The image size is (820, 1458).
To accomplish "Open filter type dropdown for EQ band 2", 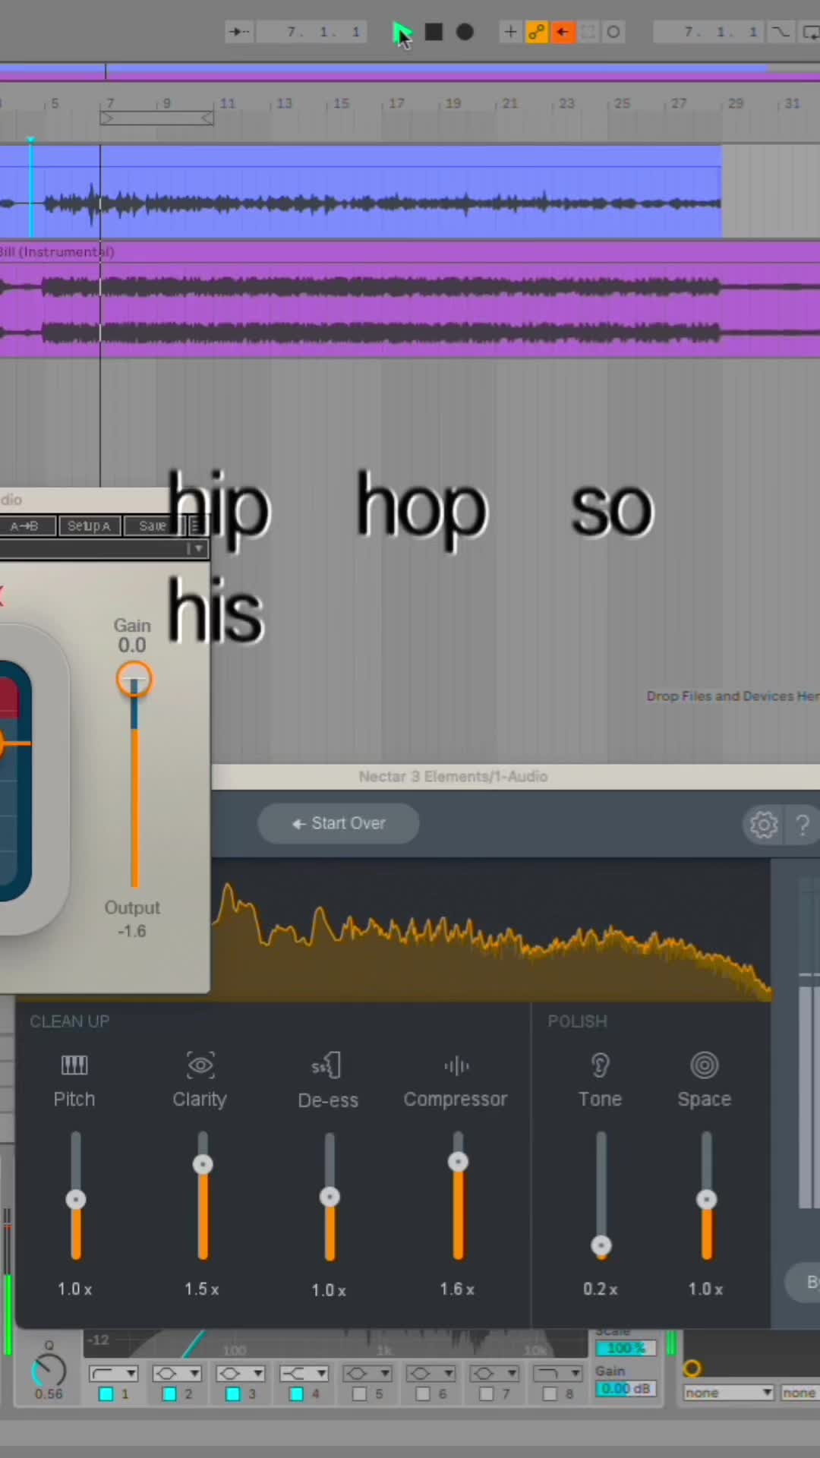I will 177,1373.
